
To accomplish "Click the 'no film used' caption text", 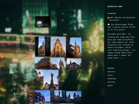I will [19, 102].
